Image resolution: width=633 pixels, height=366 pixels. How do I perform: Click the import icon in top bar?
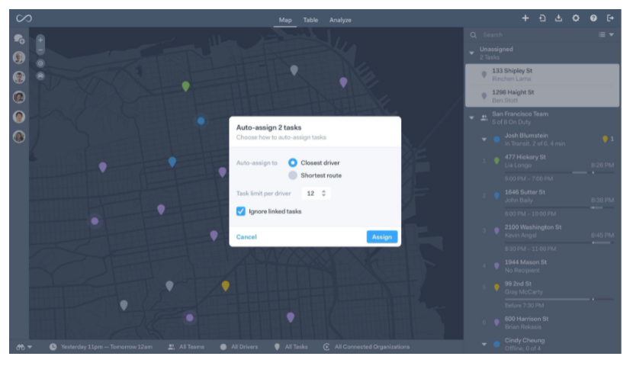[x=542, y=18]
